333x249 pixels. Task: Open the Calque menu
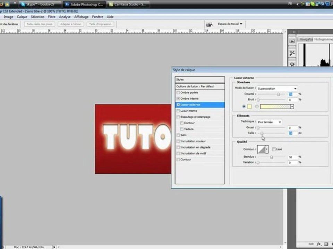coord(22,17)
